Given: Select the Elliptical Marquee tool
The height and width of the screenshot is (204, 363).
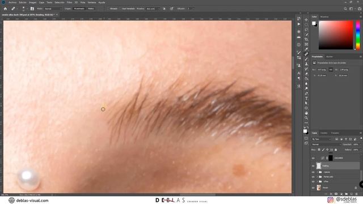Looking at the screenshot, I should [x=306, y=24].
